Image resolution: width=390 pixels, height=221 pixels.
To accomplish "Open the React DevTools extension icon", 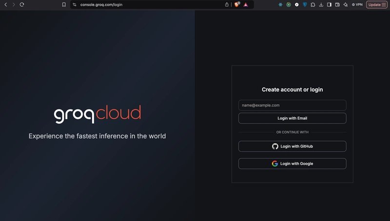I will (x=280, y=4).
